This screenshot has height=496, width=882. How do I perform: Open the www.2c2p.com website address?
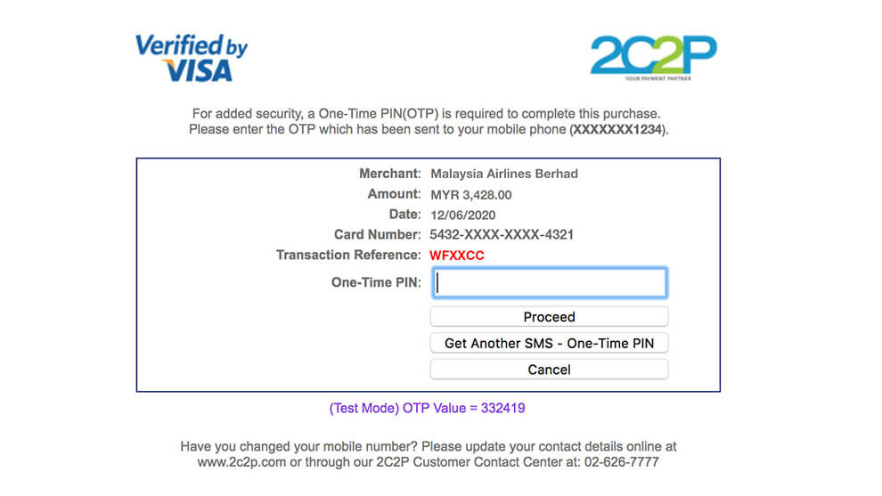point(241,462)
